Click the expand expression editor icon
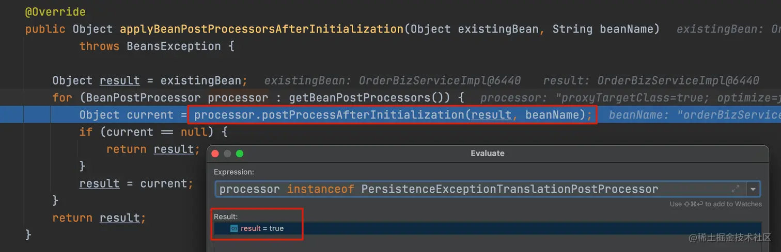This screenshot has width=781, height=252. [736, 189]
